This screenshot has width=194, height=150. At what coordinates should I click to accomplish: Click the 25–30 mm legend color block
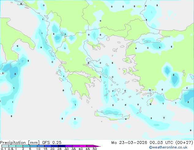[62, 146]
